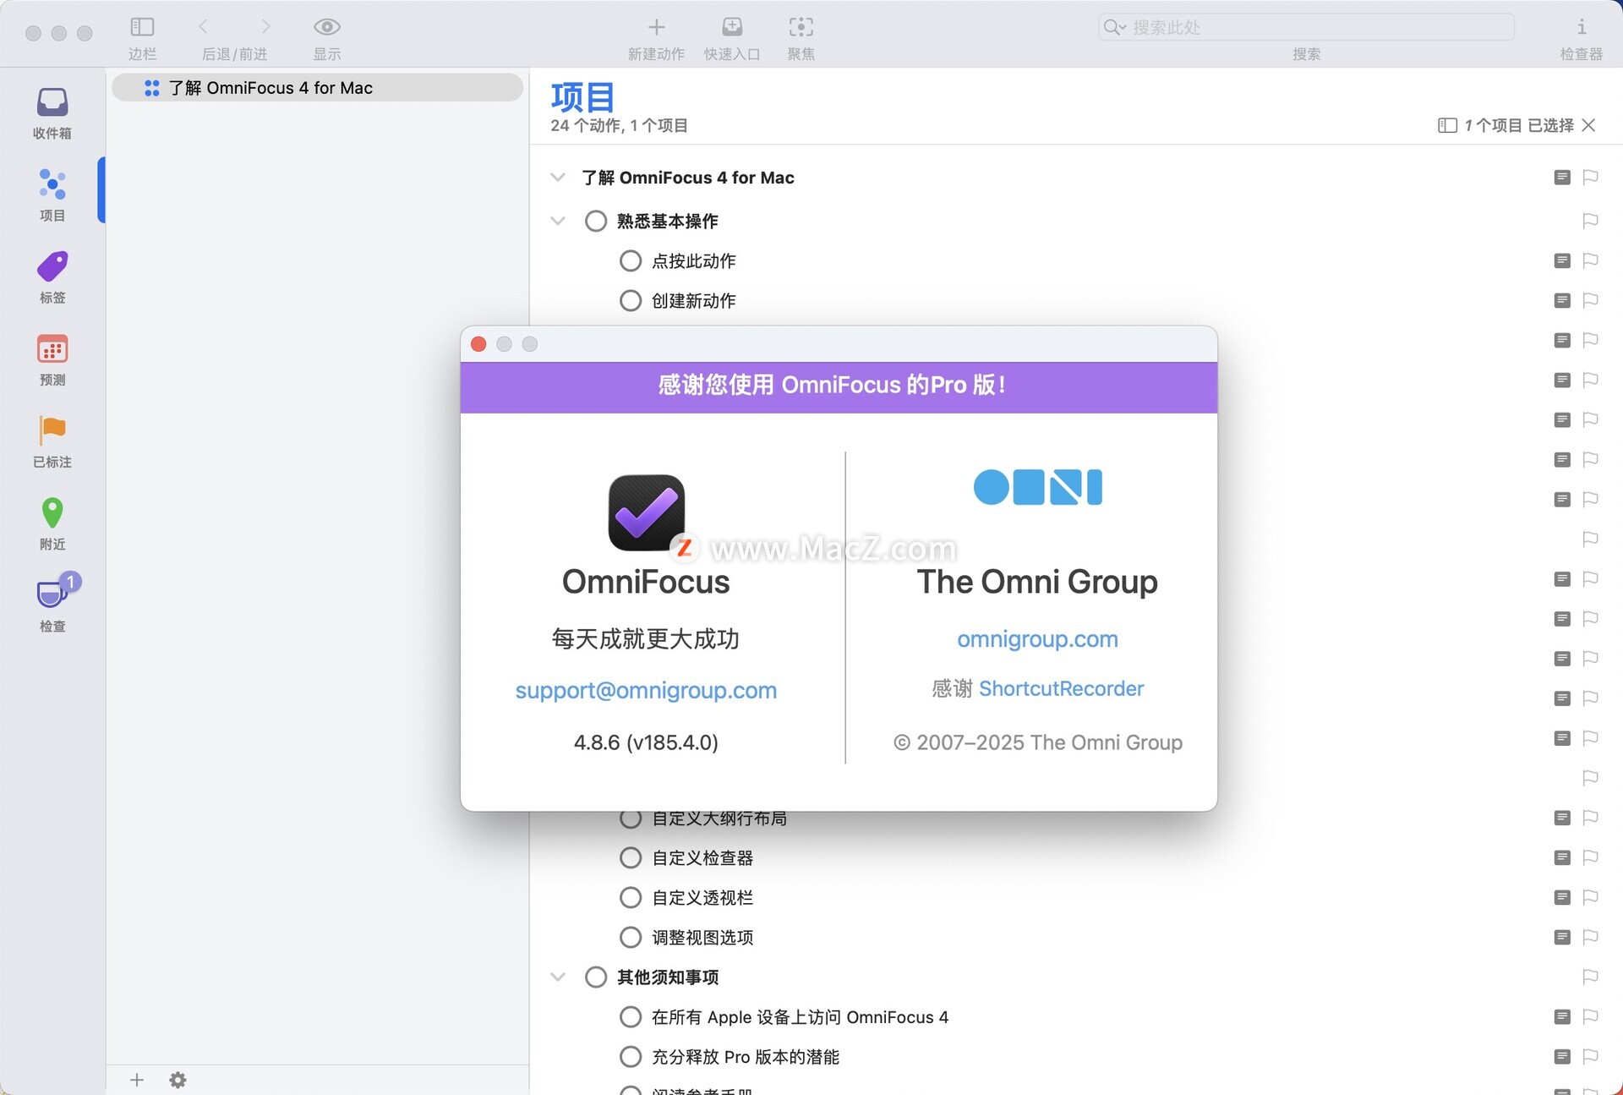Open the Quick Entry toolbar button
Screen dimensions: 1623x1095
[x=732, y=28]
